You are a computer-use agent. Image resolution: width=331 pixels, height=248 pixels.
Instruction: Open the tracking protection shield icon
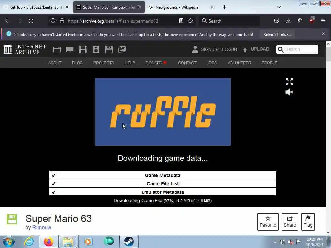tap(53, 21)
